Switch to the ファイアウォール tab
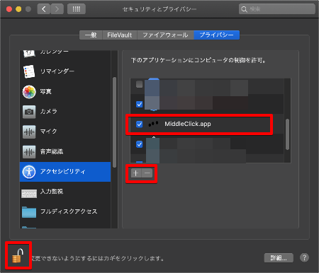This screenshot has height=273, width=319. [x=165, y=35]
